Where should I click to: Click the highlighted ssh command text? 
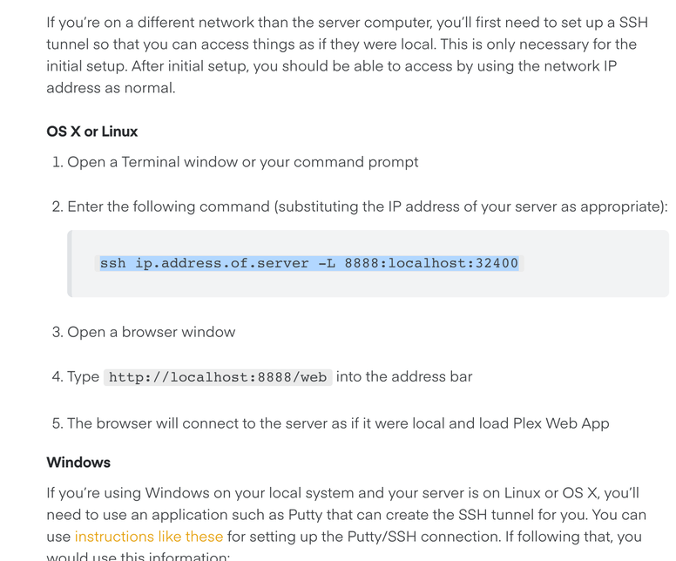[308, 263]
